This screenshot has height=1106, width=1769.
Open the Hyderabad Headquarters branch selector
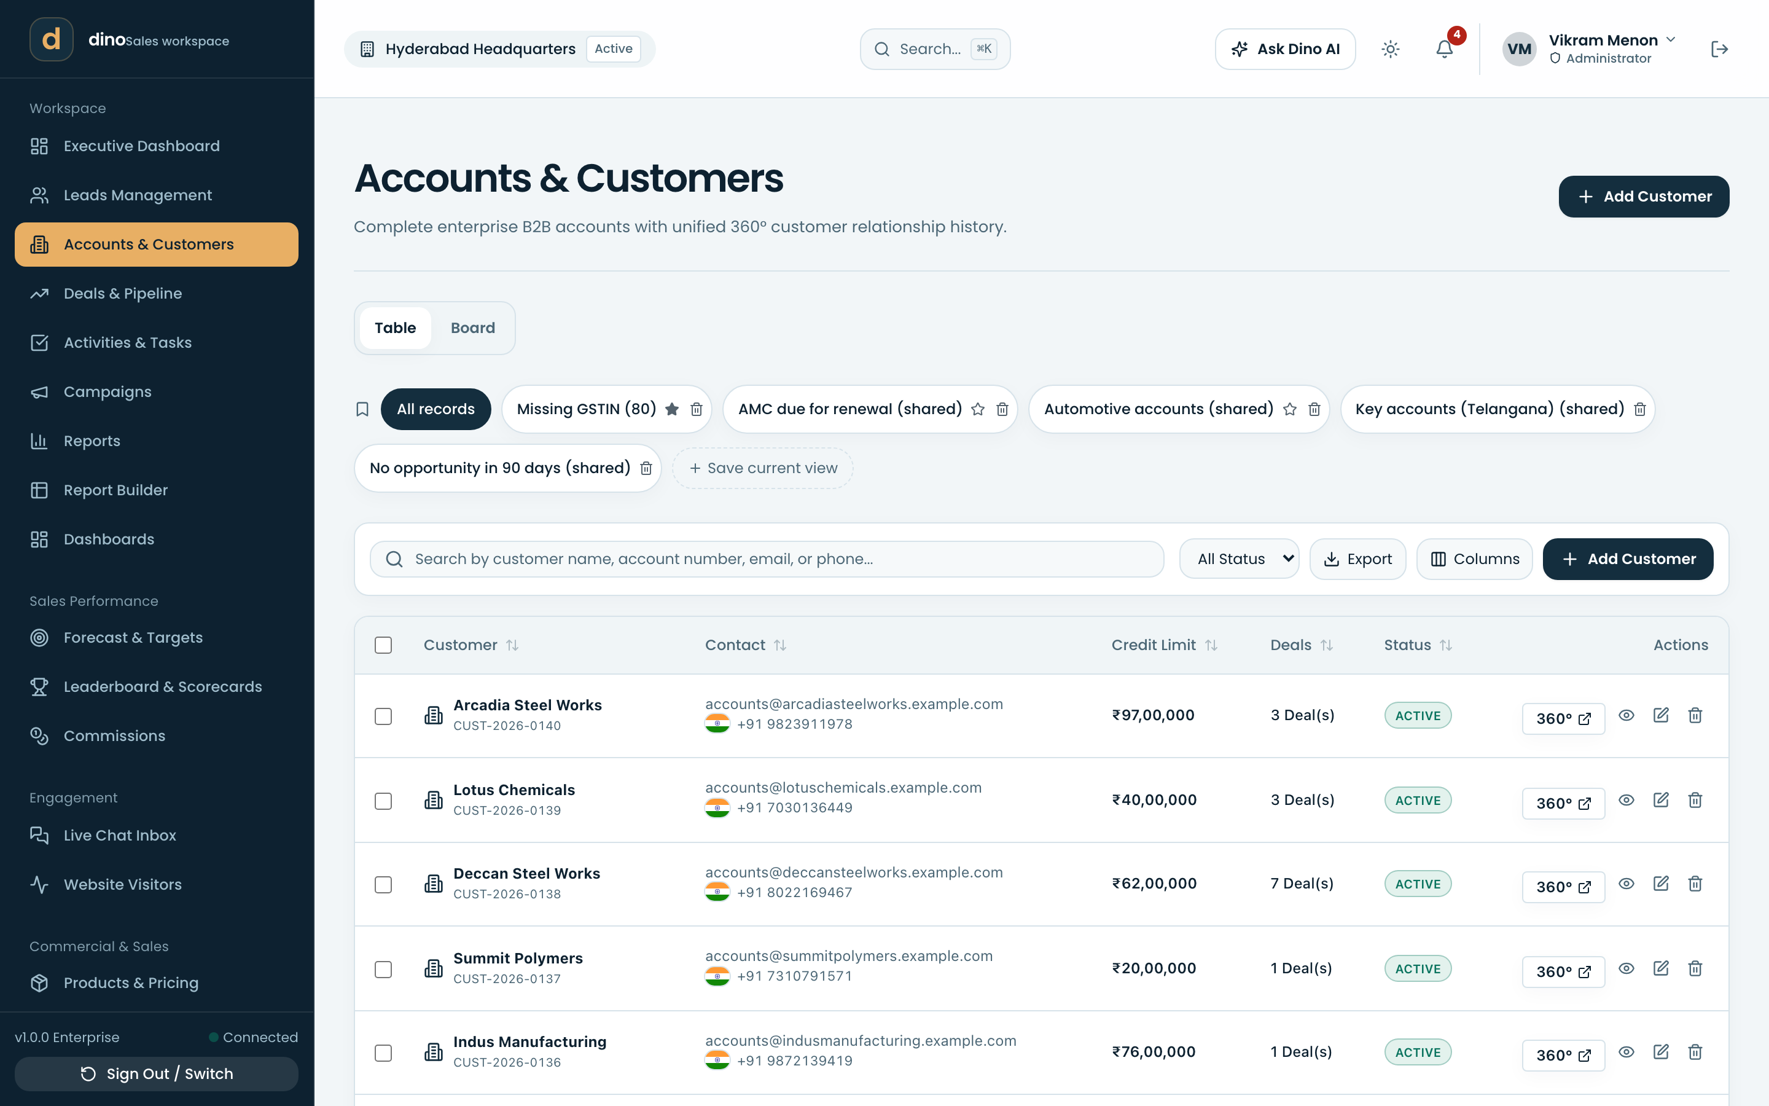tap(500, 49)
